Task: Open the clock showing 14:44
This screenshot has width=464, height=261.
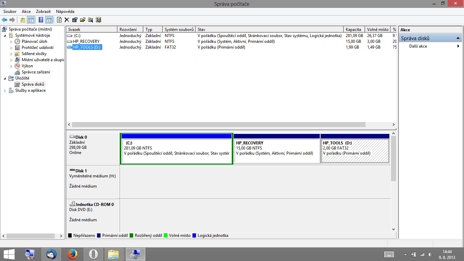Action: tap(447, 254)
